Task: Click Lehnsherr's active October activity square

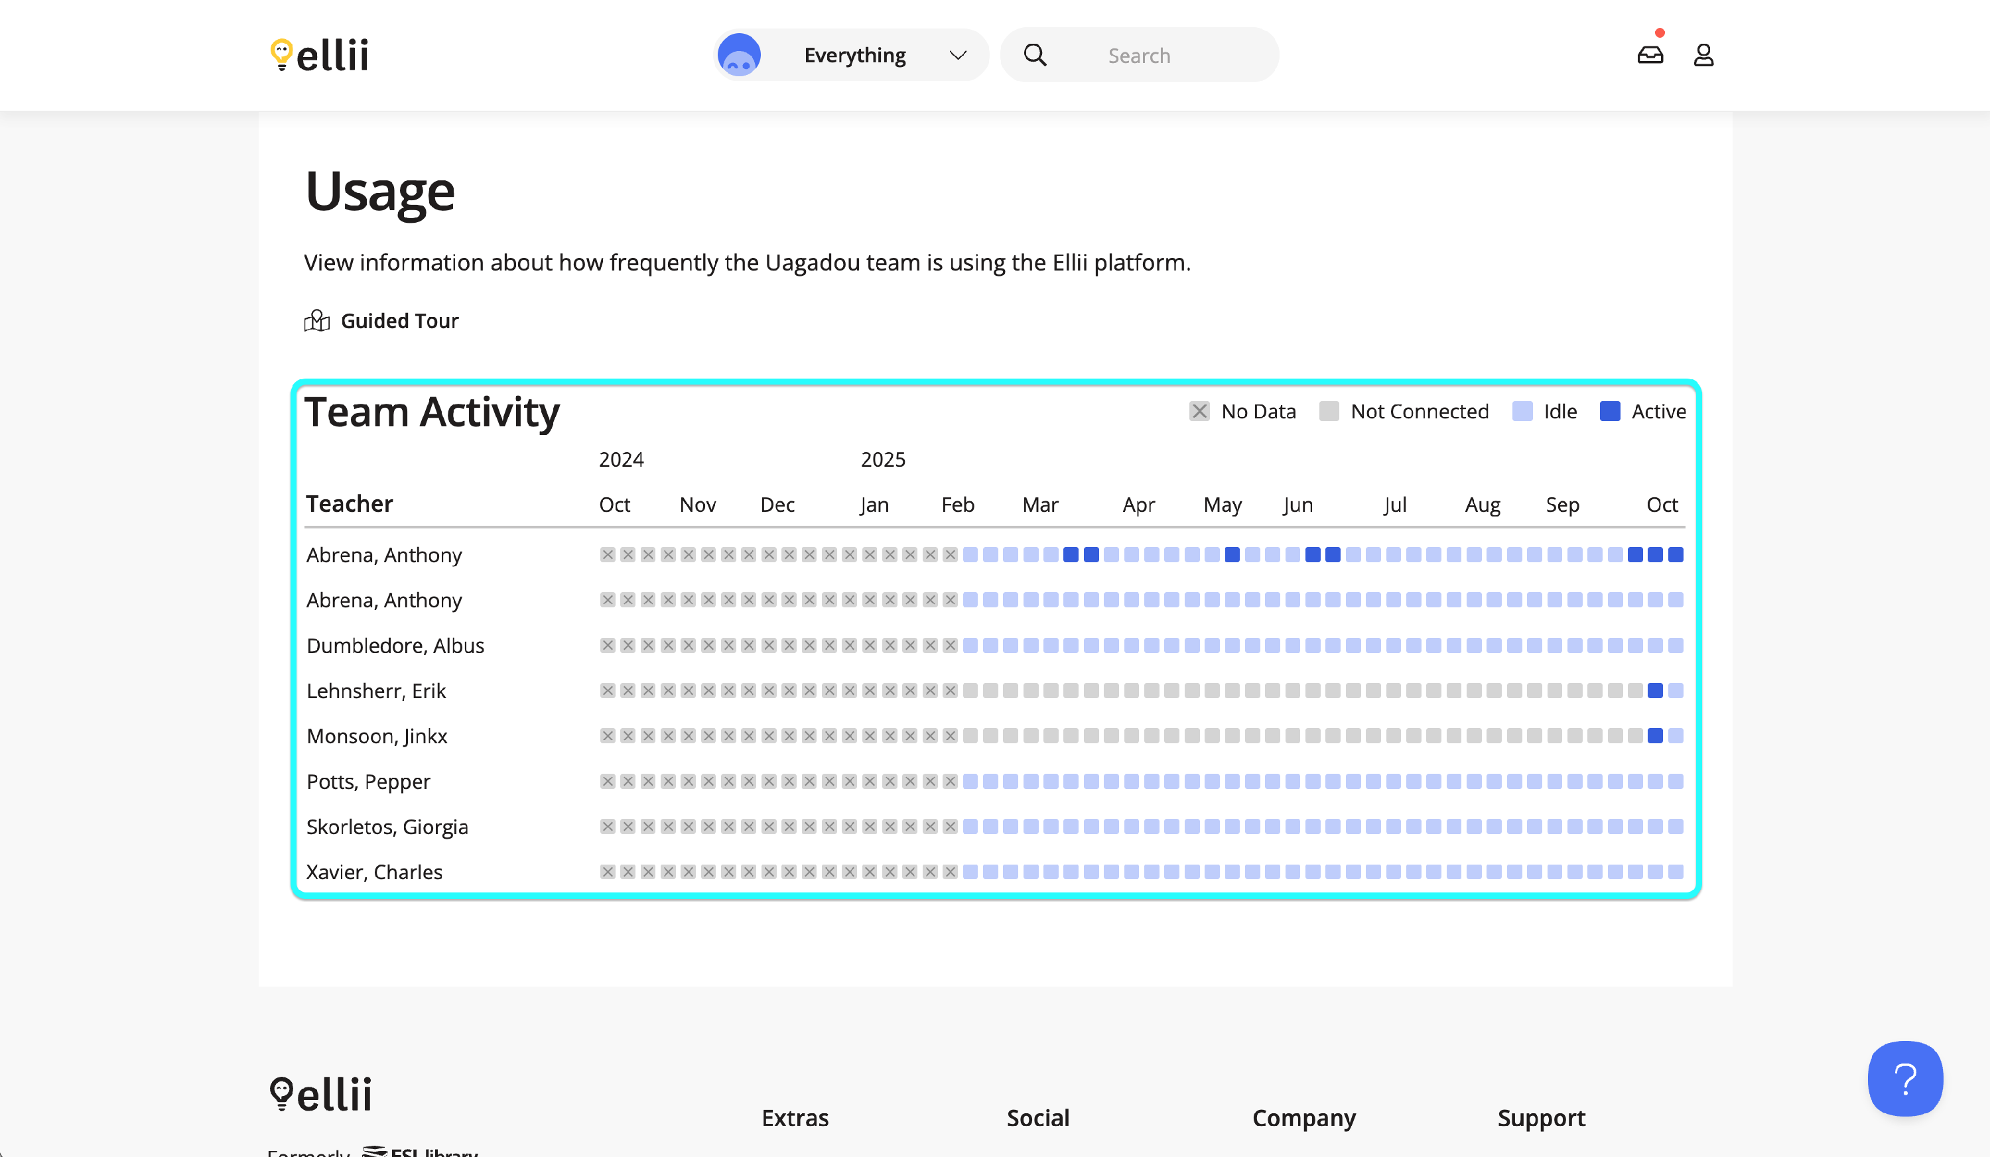Action: 1655,691
